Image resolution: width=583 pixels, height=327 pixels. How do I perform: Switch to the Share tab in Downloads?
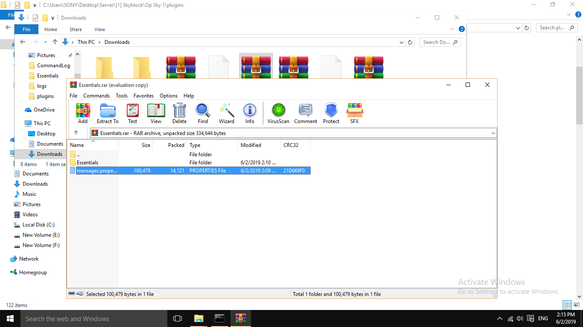(76, 29)
